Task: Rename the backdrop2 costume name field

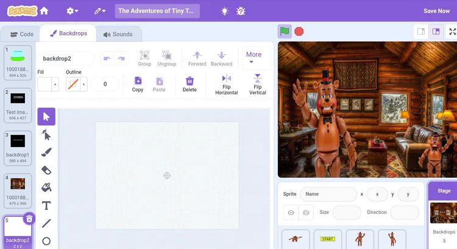Action: click(66, 59)
